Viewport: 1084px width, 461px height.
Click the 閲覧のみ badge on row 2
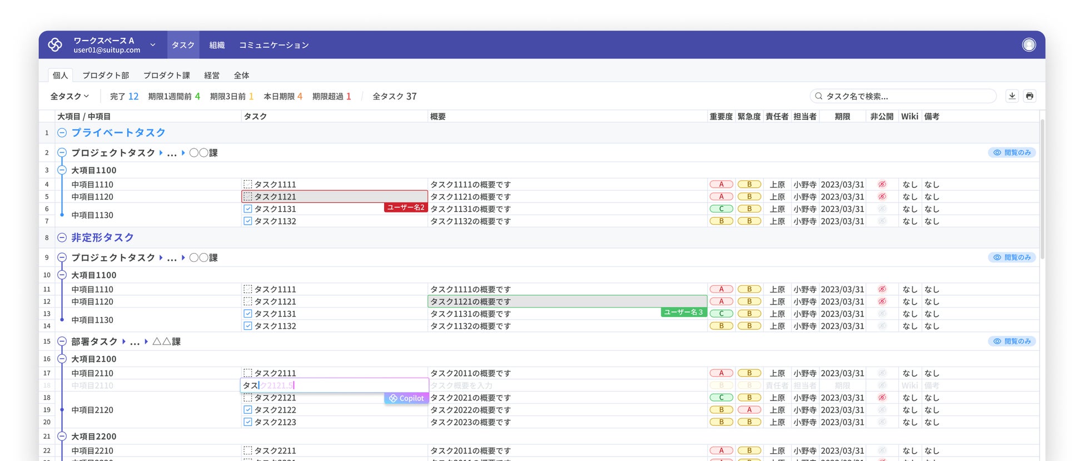point(1012,152)
